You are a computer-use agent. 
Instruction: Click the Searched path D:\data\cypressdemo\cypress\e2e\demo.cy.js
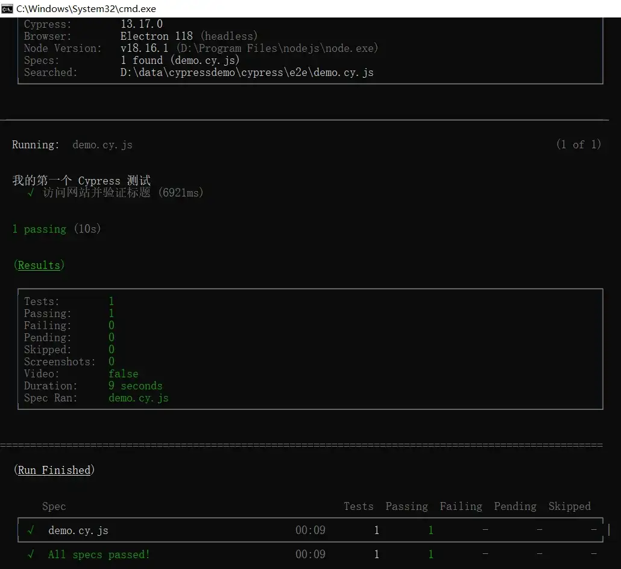point(247,72)
